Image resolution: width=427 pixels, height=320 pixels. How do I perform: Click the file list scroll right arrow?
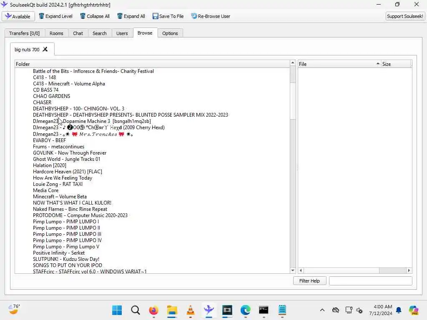tap(409, 270)
